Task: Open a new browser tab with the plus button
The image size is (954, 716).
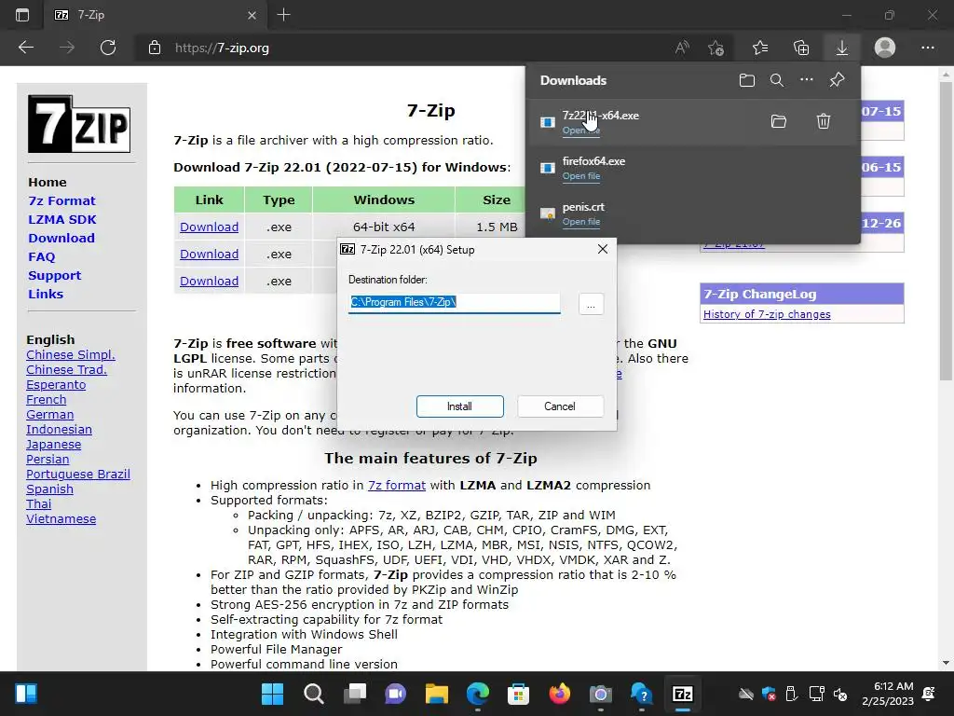Action: pos(283,15)
